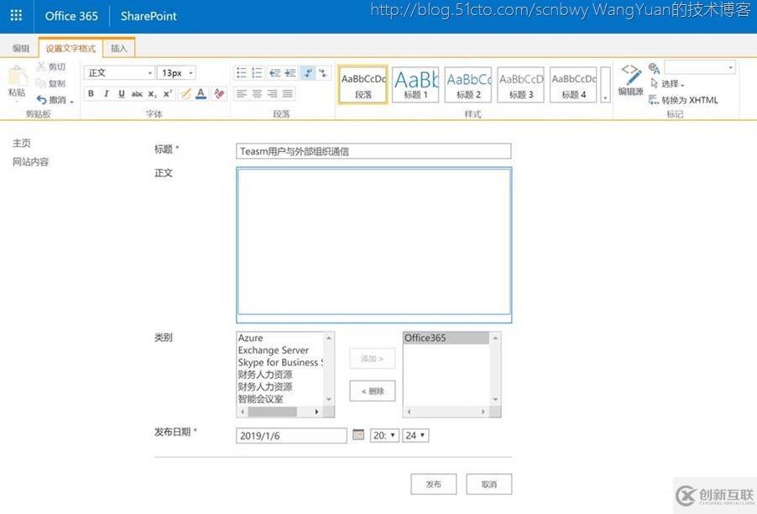Viewport: 757px width, 514px height.
Task: Click the text highlight color icon
Action: 185,94
